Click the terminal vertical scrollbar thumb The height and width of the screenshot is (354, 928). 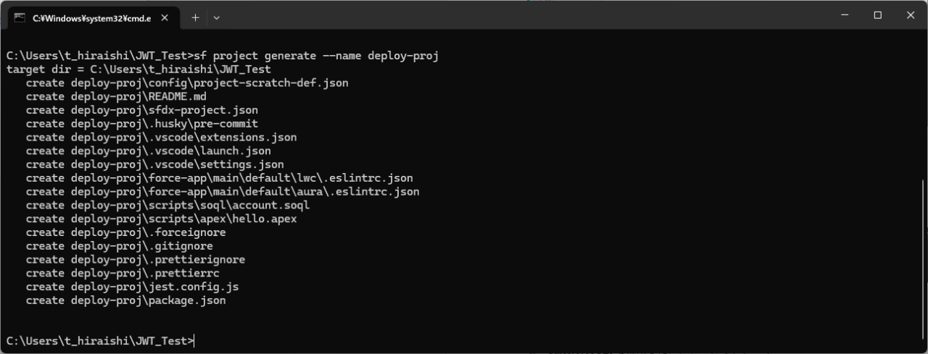pos(923,262)
